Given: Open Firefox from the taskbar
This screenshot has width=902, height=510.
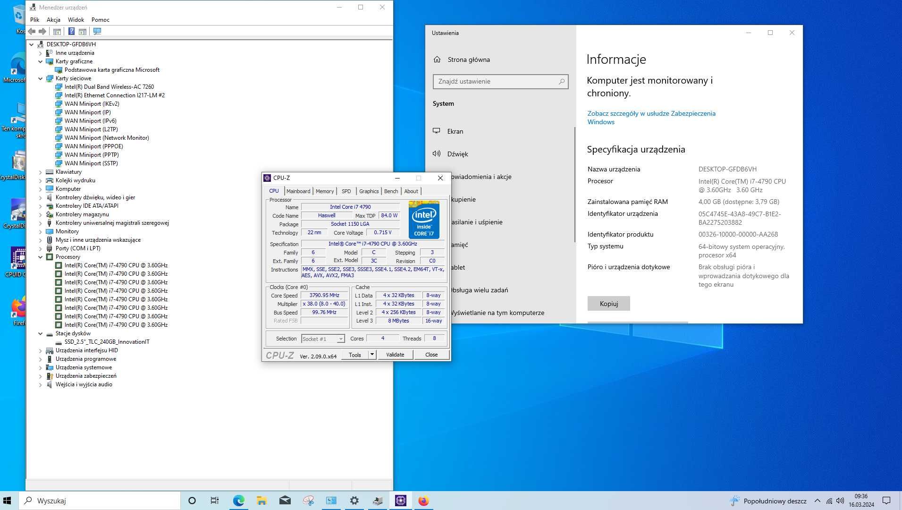Looking at the screenshot, I should (423, 501).
